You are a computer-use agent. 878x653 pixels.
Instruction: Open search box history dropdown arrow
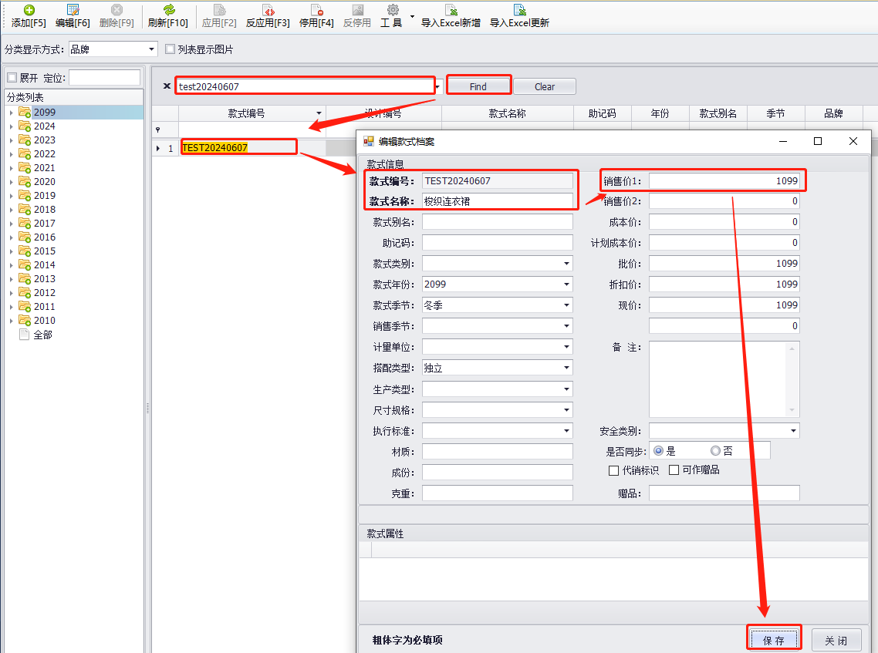pyautogui.click(x=437, y=86)
